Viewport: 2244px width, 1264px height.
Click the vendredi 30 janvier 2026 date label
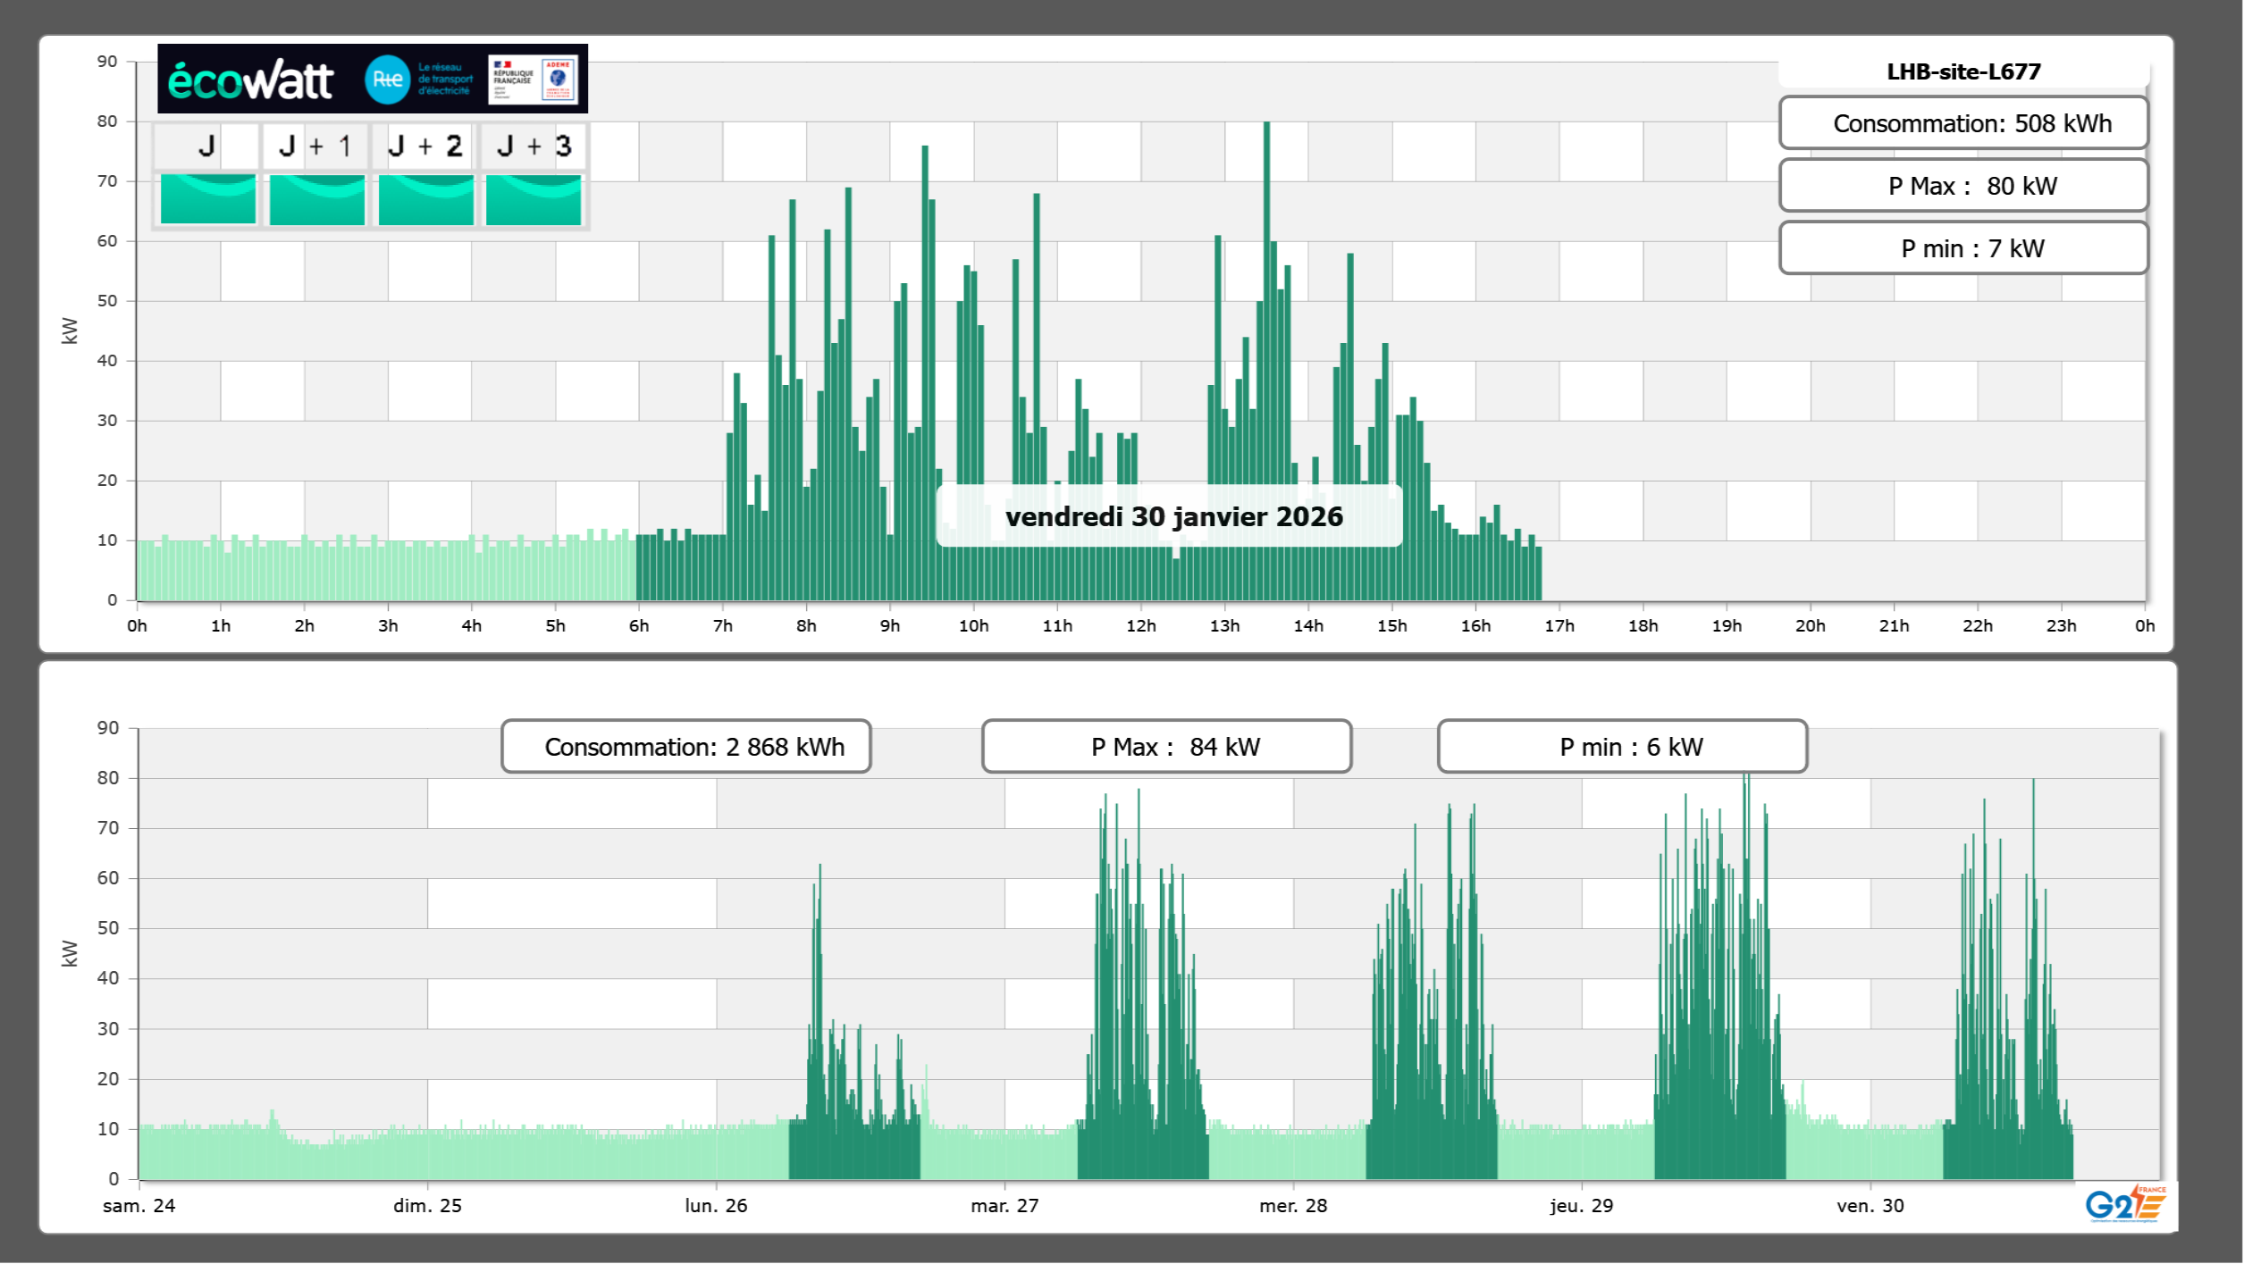pos(1173,516)
